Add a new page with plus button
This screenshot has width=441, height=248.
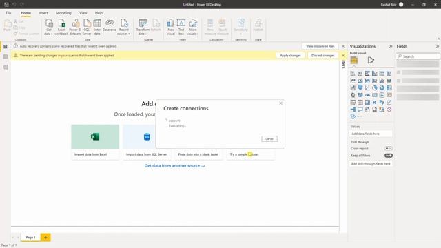tap(45, 237)
